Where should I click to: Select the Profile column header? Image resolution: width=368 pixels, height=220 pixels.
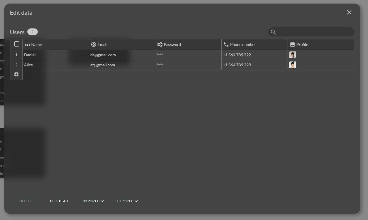321,45
